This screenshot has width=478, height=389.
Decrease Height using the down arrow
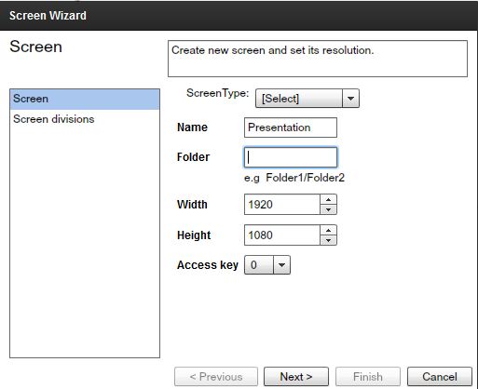click(328, 240)
